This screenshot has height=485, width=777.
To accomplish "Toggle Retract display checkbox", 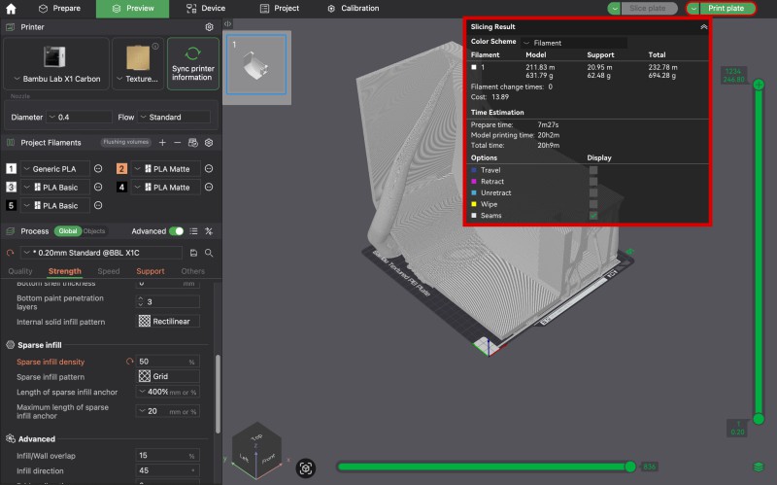I will pyautogui.click(x=593, y=182).
